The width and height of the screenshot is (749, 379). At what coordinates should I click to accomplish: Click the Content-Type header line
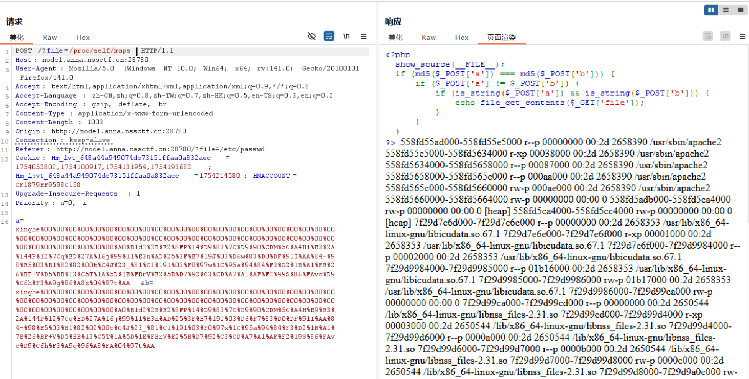(x=114, y=113)
